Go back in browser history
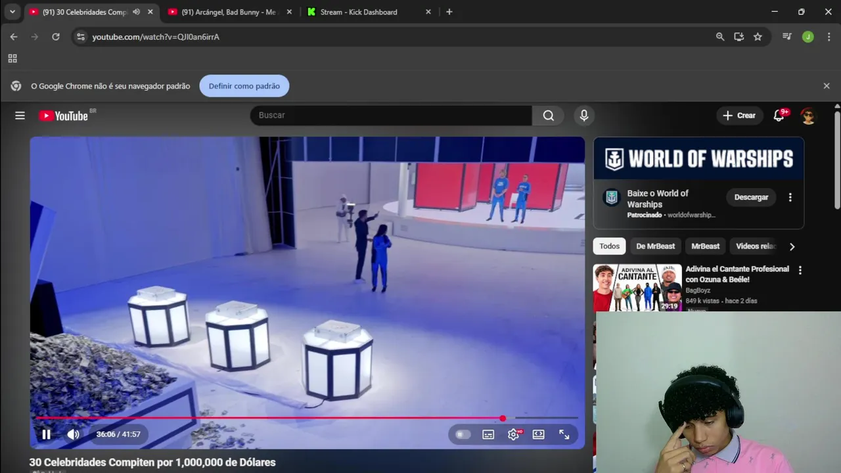 pos(13,37)
